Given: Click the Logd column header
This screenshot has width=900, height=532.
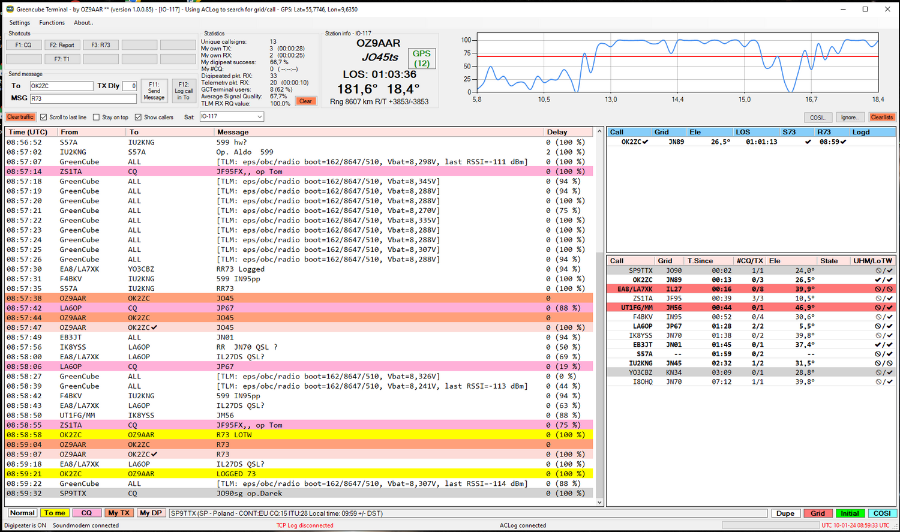Looking at the screenshot, I should click(x=872, y=132).
